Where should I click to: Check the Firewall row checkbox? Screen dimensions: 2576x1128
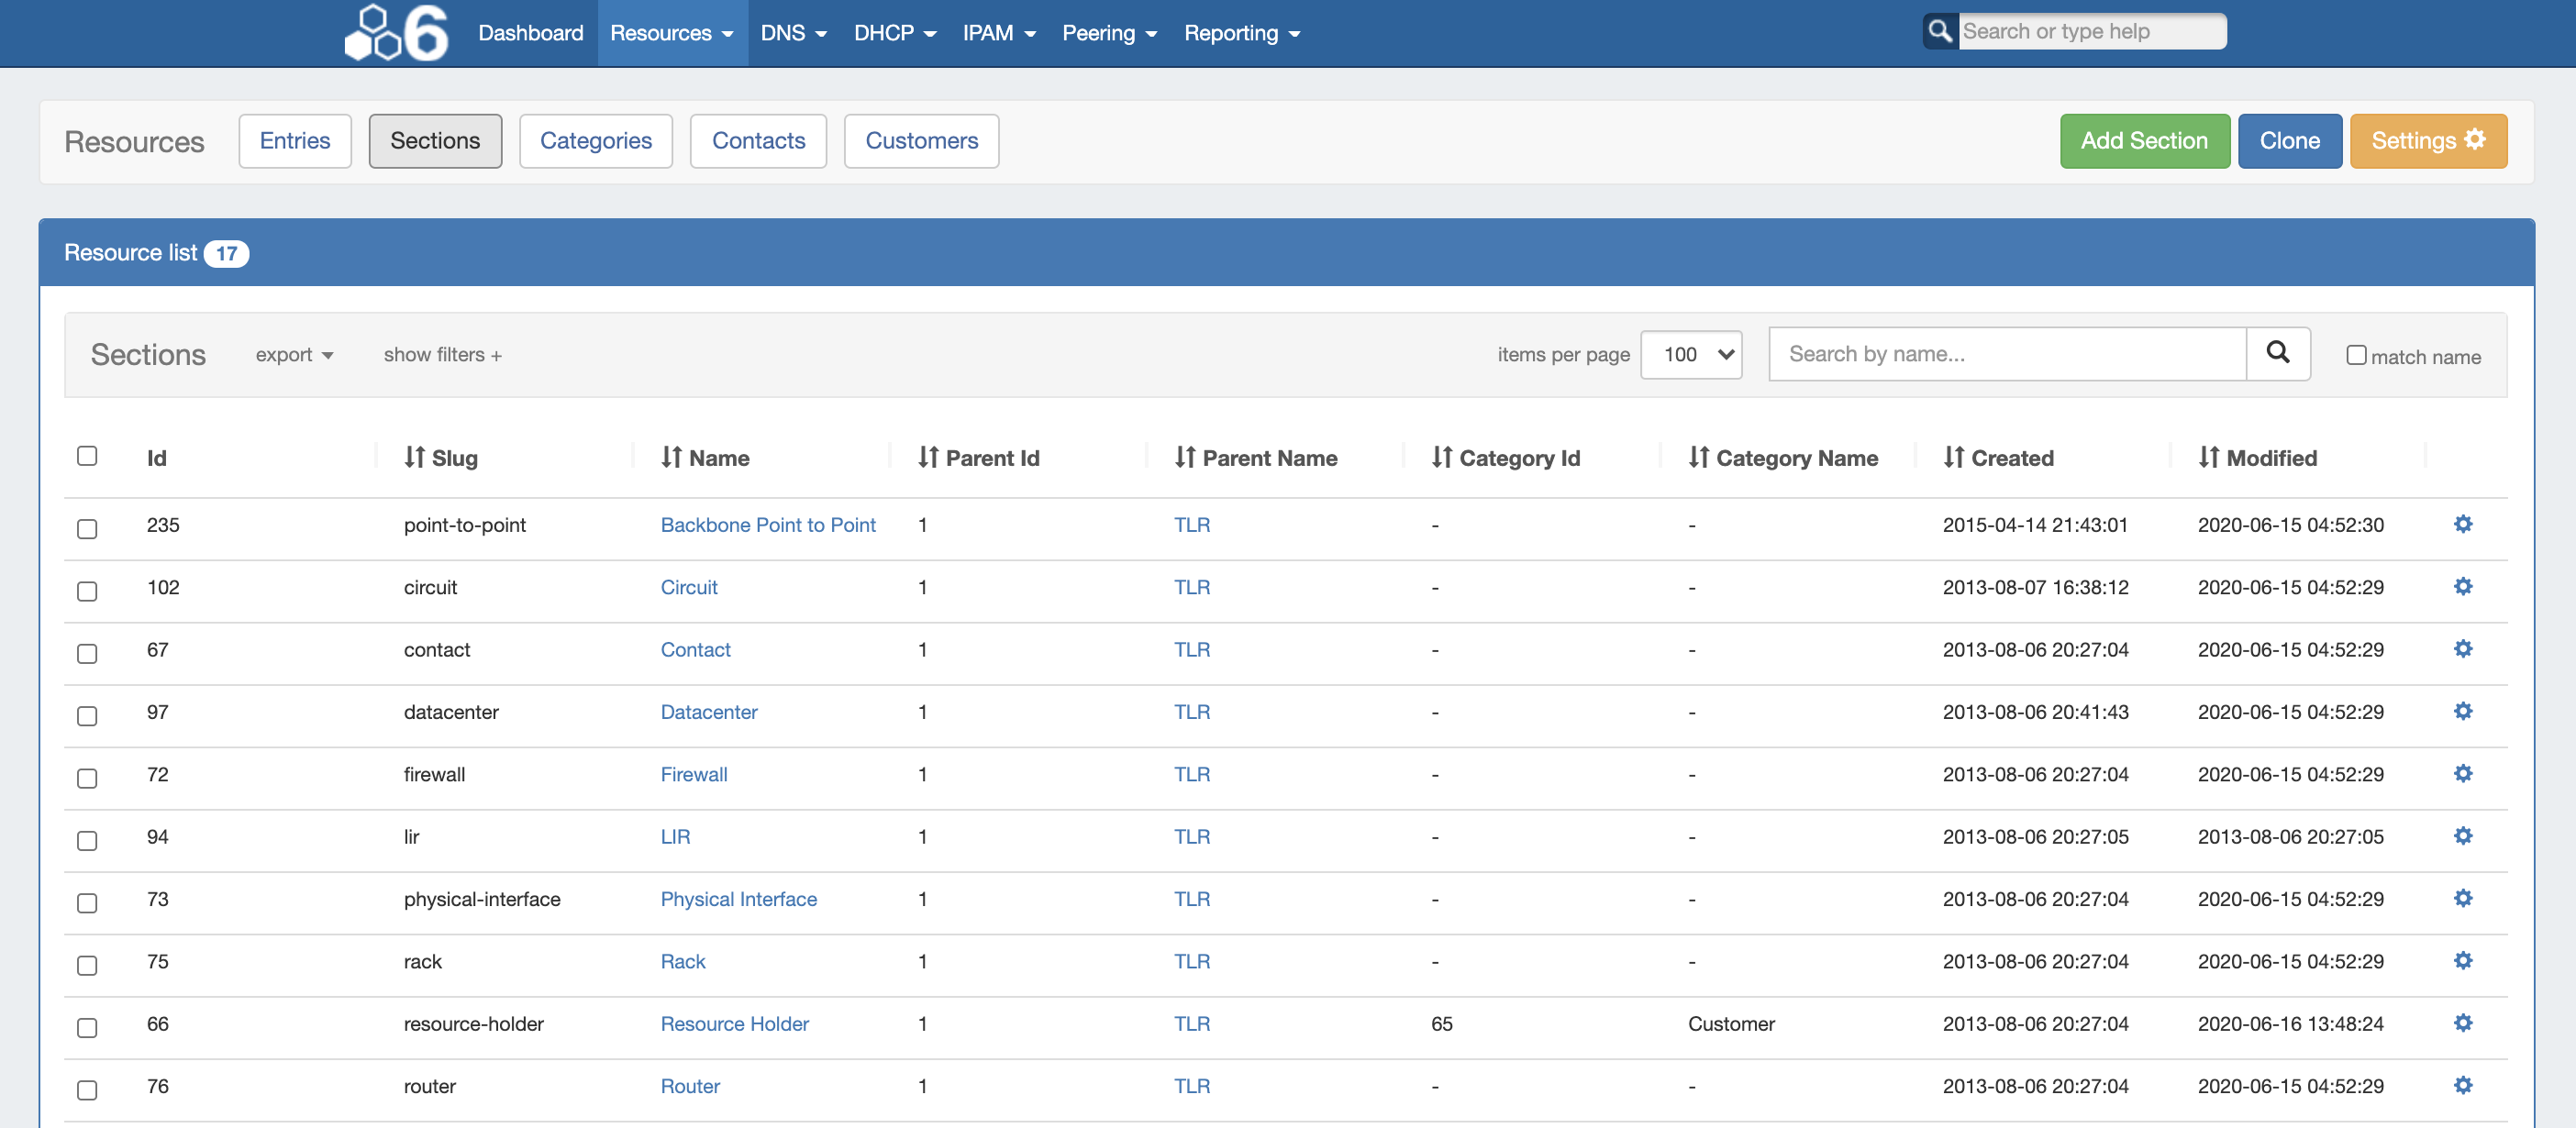tap(87, 777)
